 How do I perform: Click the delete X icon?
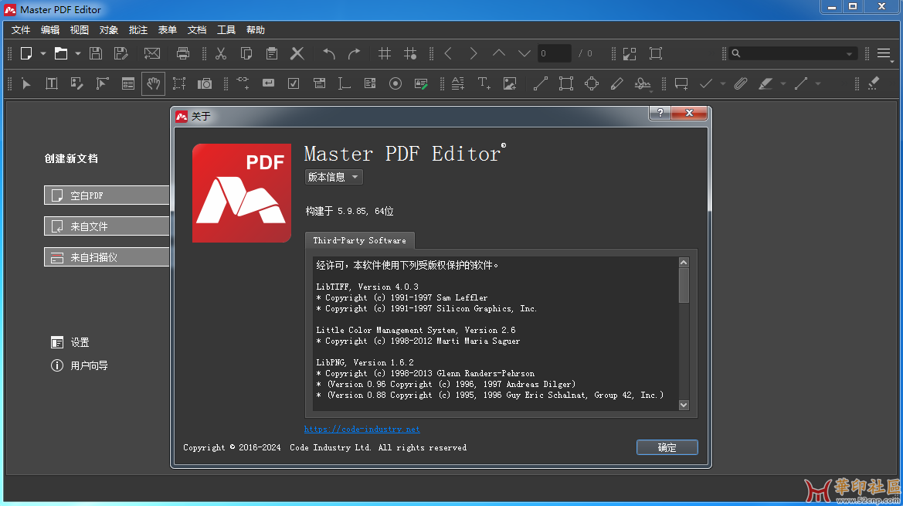click(x=297, y=53)
